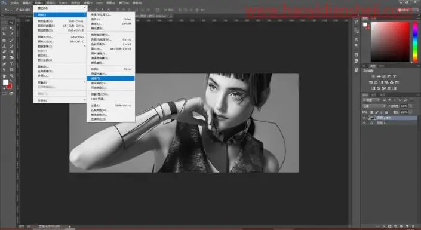Toggle lock image pixels in Layers panel
421x230 pixels.
[x=376, y=112]
